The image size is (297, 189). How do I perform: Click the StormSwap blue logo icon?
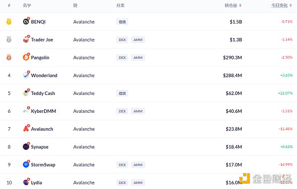tap(26, 165)
